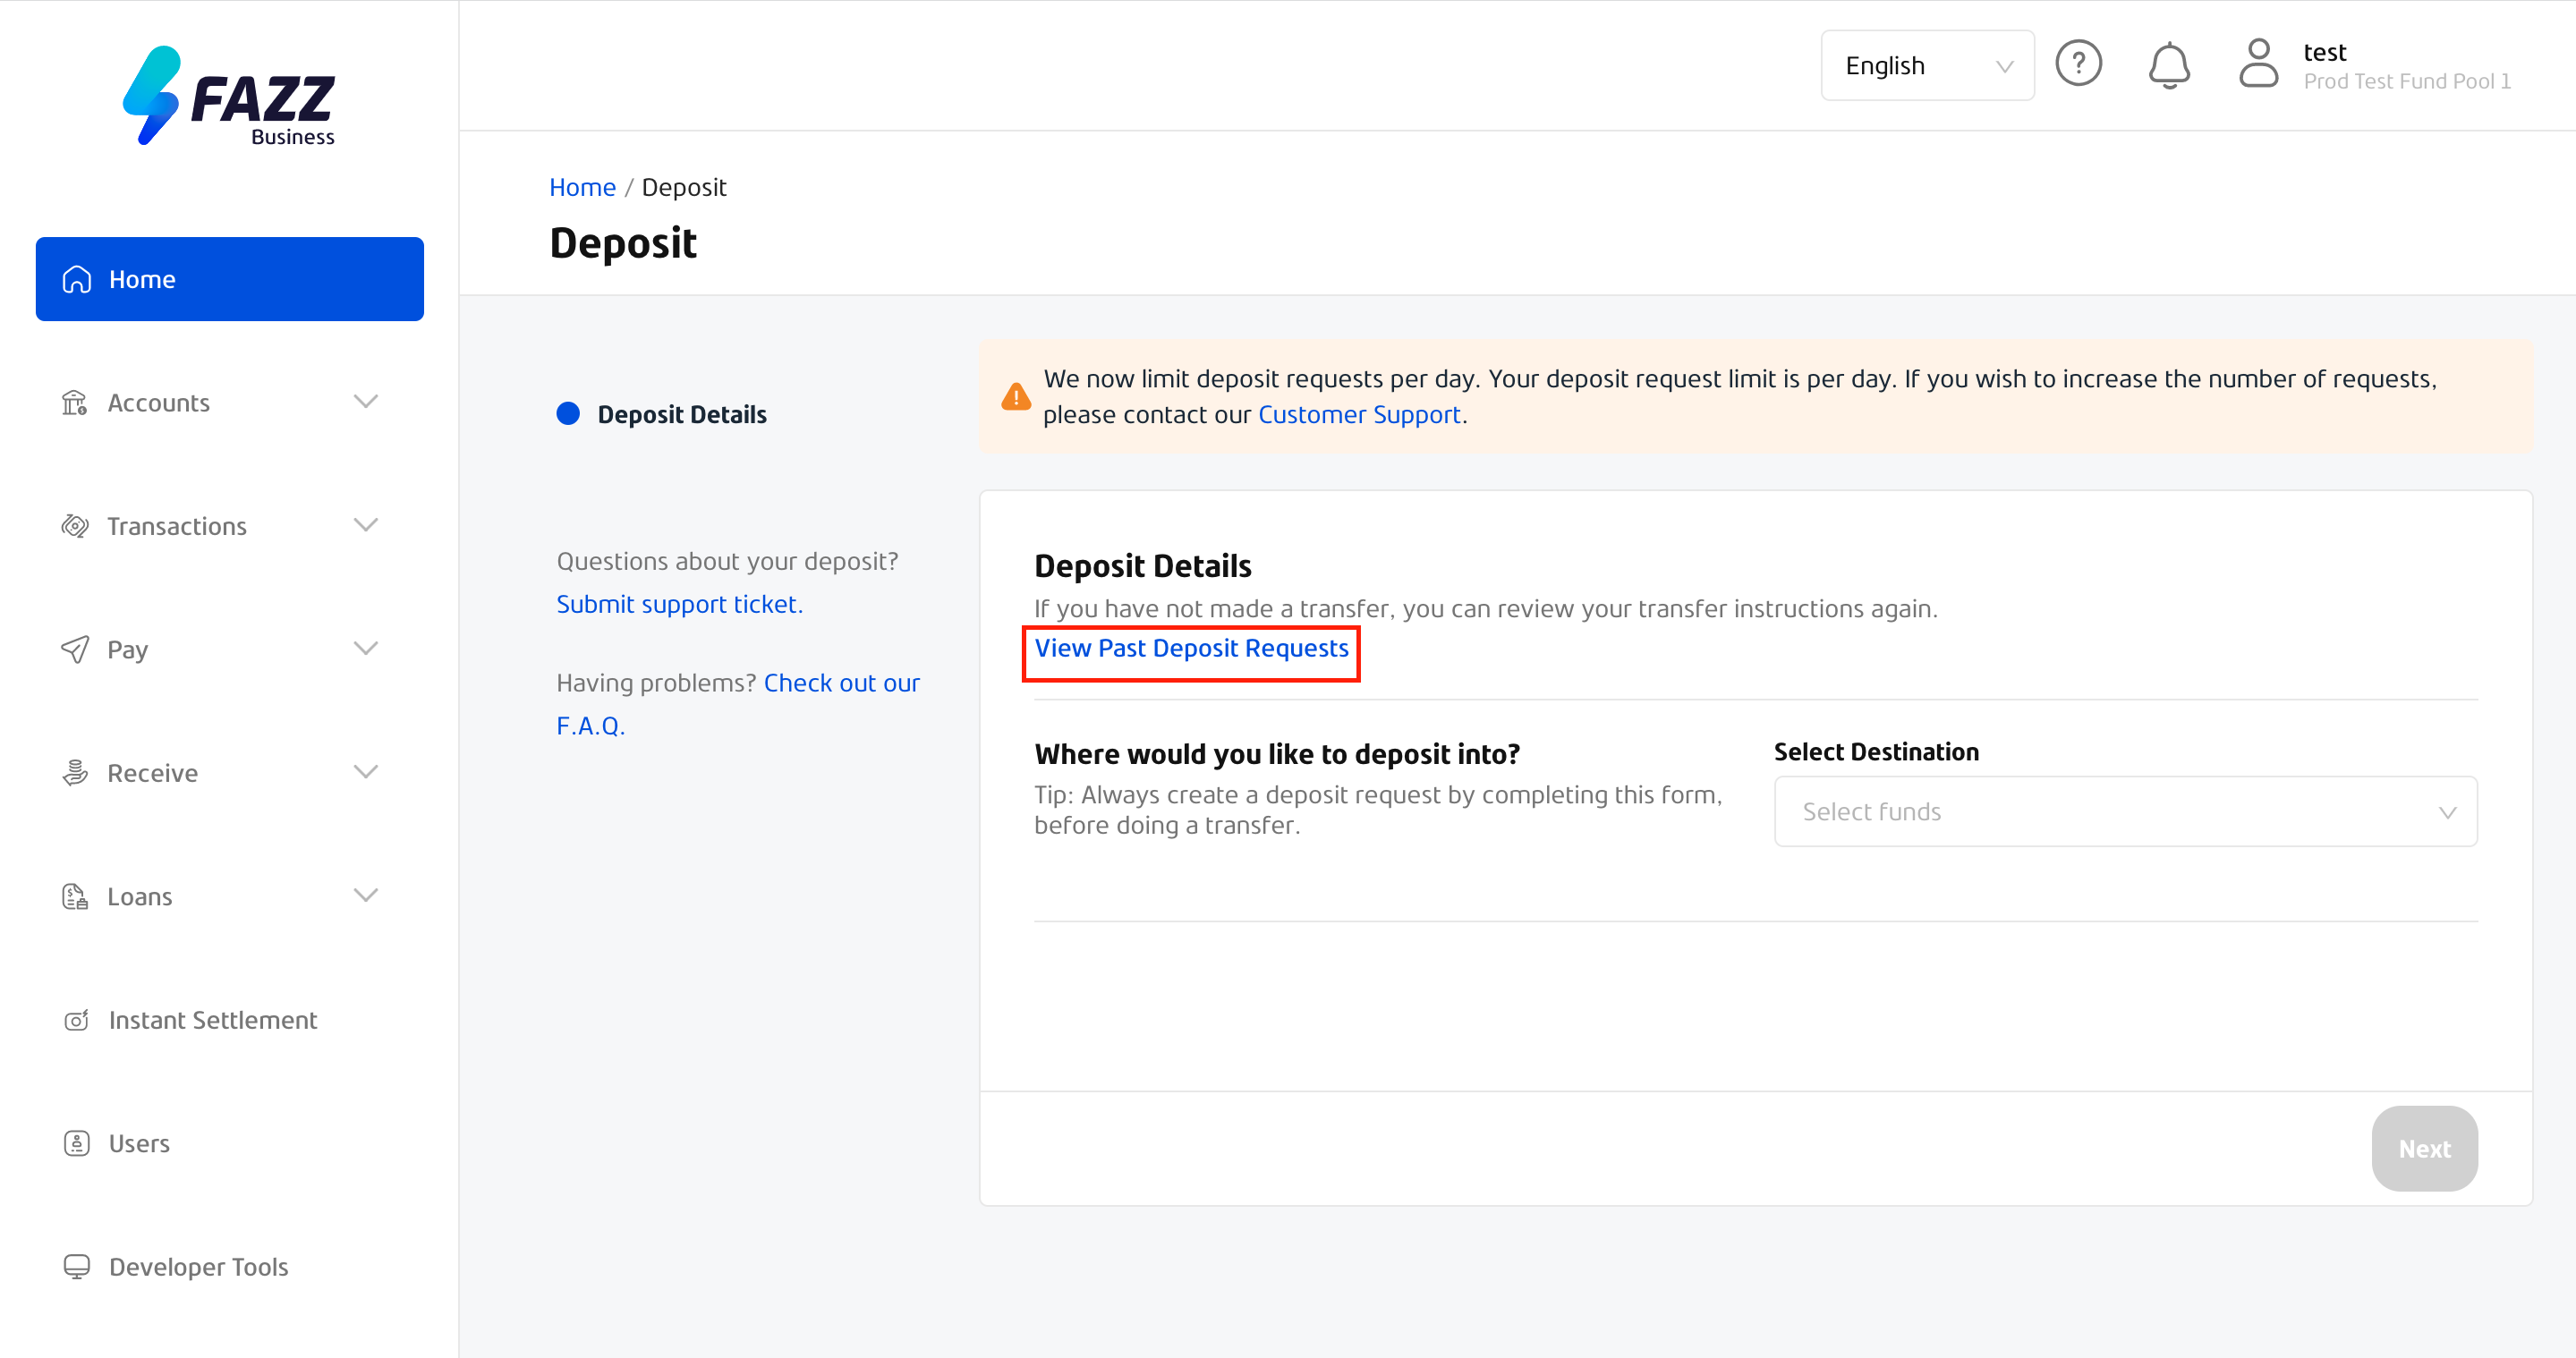Click the Select Destination label

coord(1876,752)
